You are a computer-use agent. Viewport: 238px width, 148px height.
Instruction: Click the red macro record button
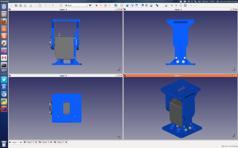[x=96, y=5]
